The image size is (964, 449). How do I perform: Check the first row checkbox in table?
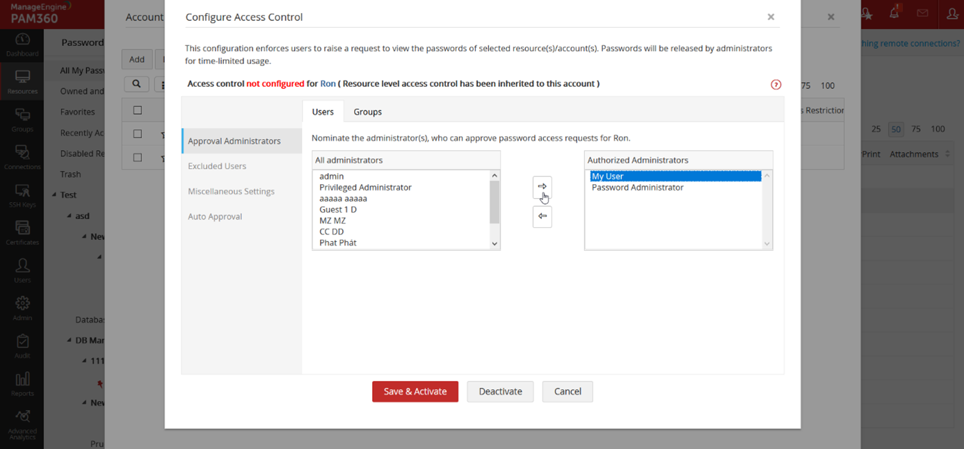click(137, 133)
